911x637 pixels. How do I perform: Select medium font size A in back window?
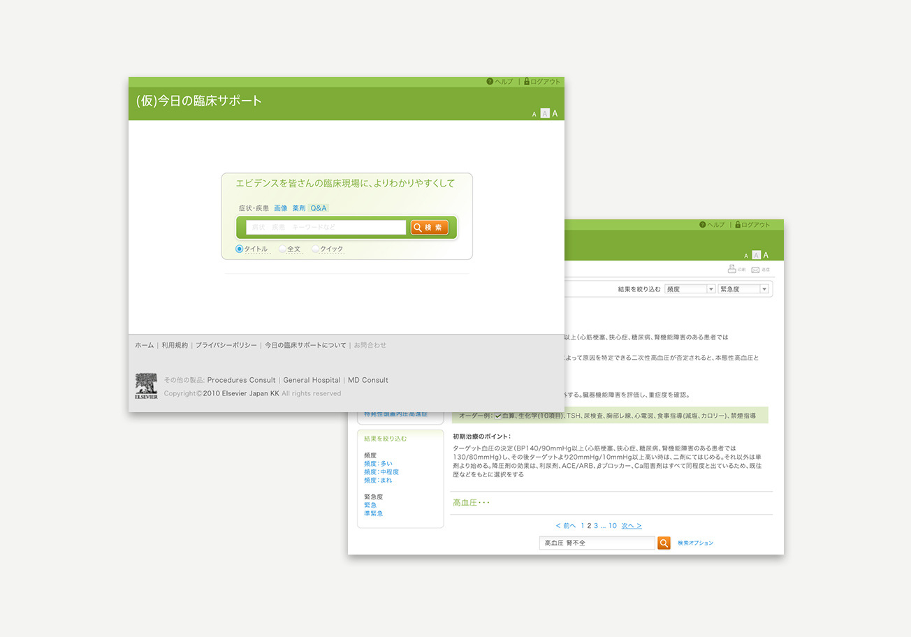756,256
